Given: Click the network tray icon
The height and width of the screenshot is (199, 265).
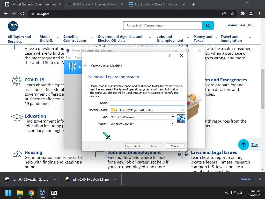Looking at the screenshot, I should pyautogui.click(x=233, y=193).
